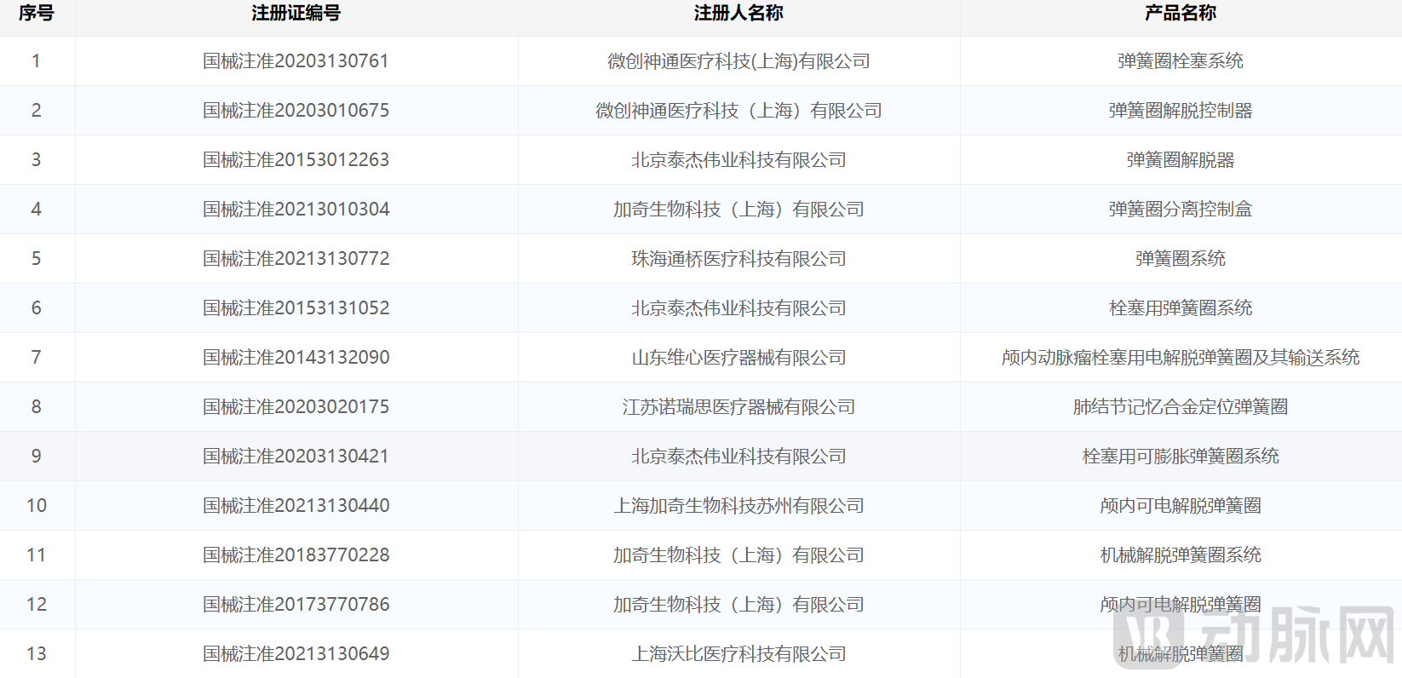Click product 弹簧圈解脱控制器 in row 2
This screenshot has width=1402, height=678.
tap(1180, 111)
